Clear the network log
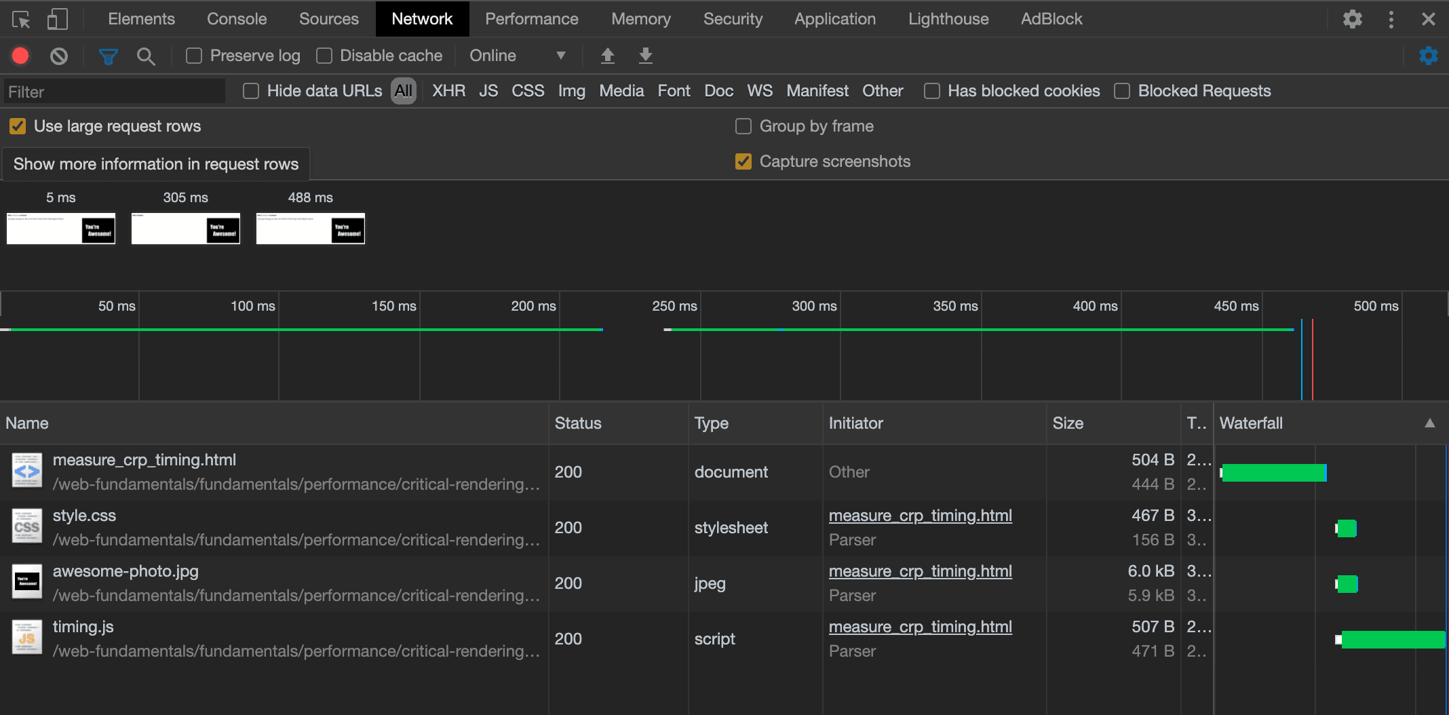 (x=59, y=56)
